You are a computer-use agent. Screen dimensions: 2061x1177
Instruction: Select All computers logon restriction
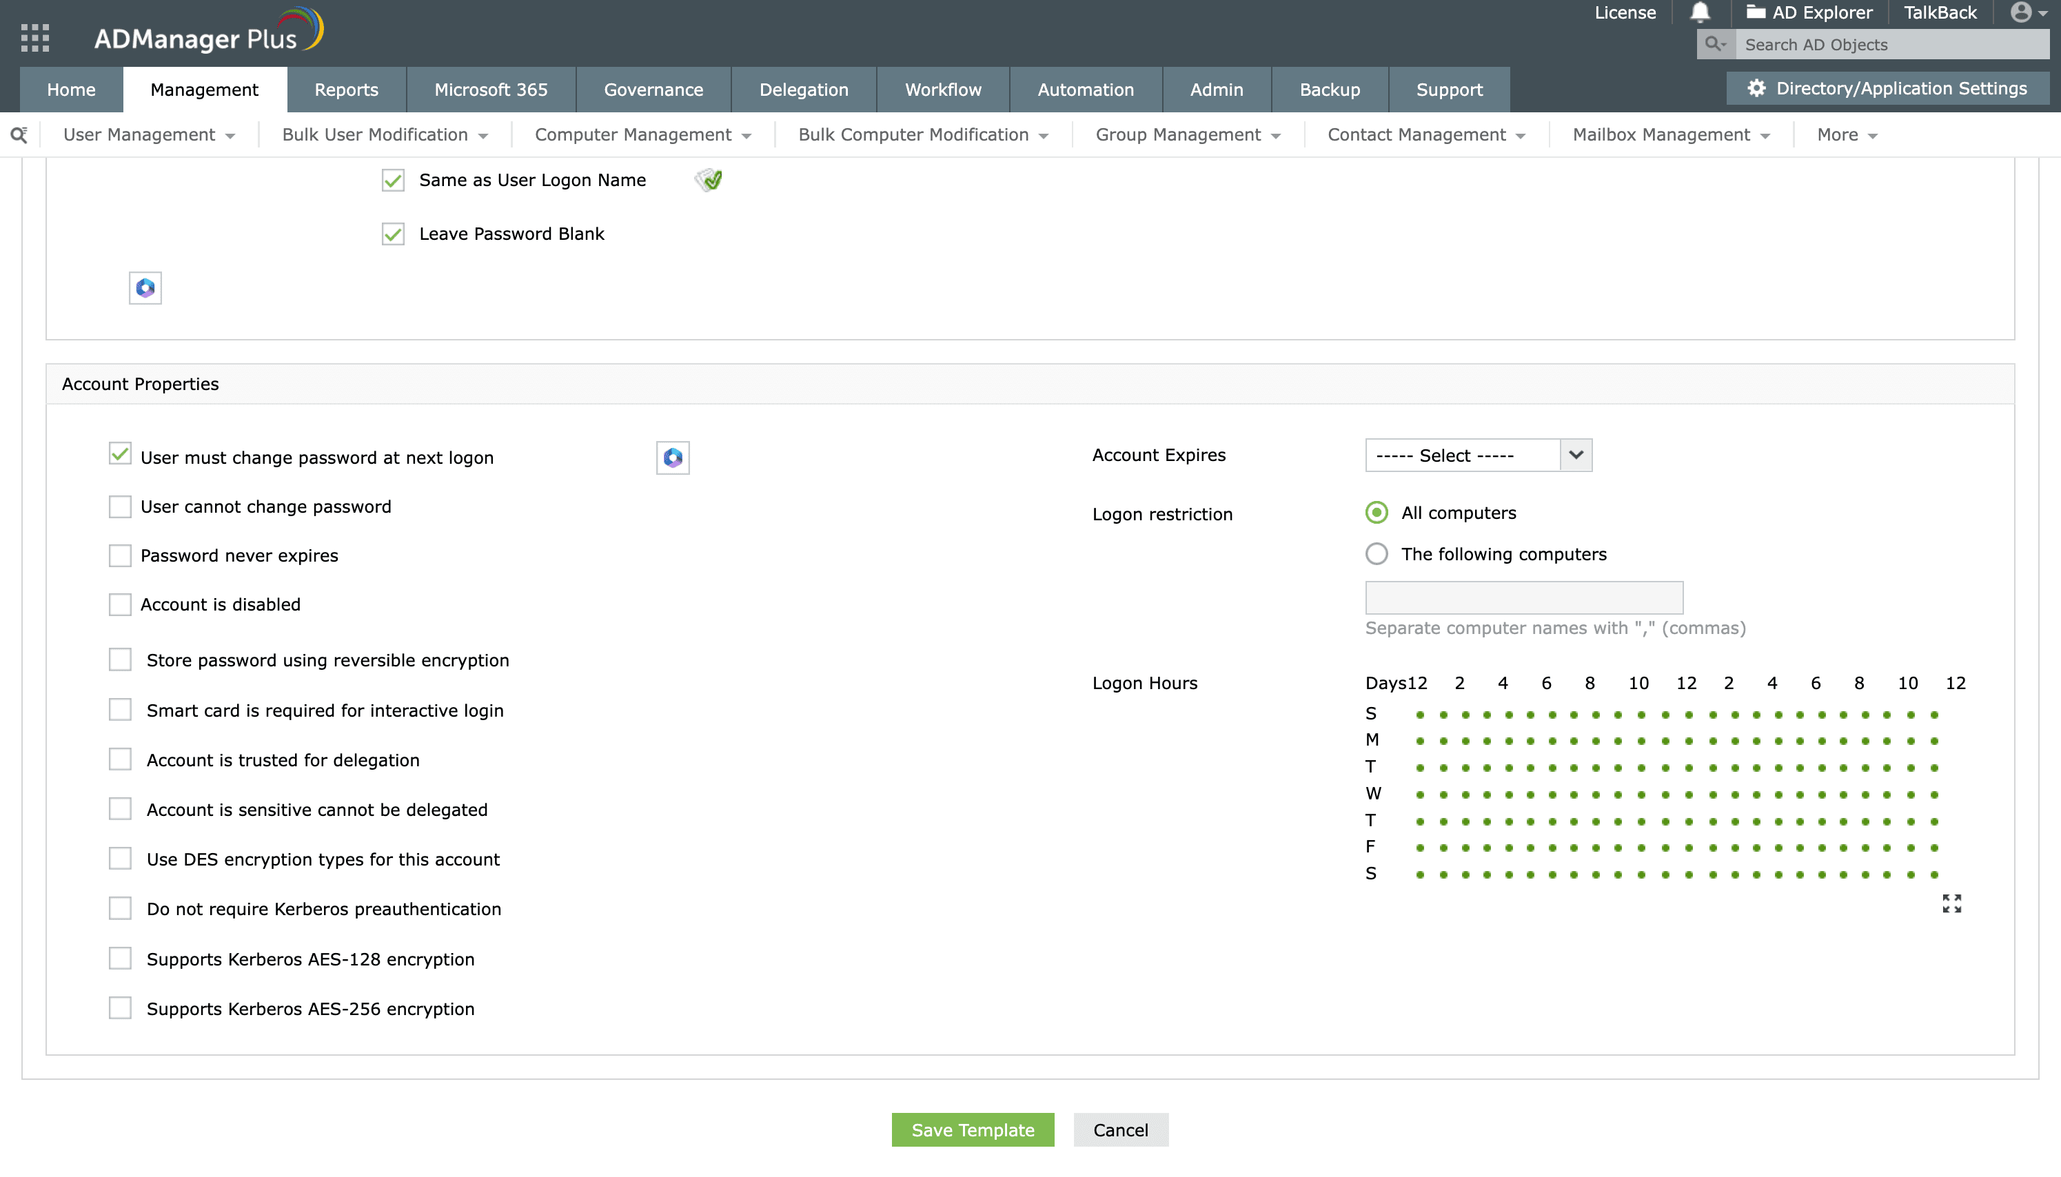[x=1376, y=513]
